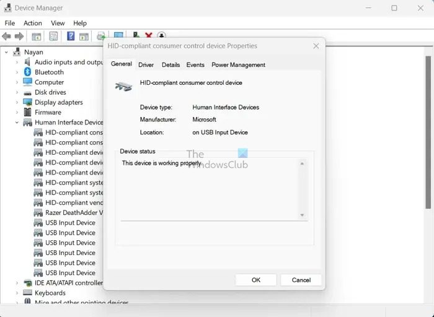Click the Forward arrow in toolbar
This screenshot has height=317, width=434.
pyautogui.click(x=19, y=36)
